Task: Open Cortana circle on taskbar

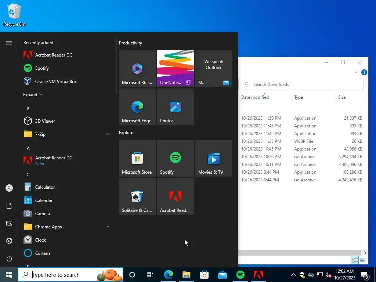Action: [132, 275]
